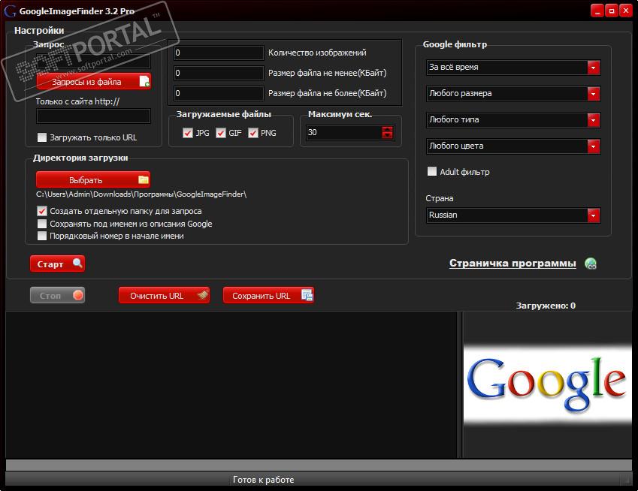The image size is (638, 491).
Task: Click the save icon on Сохранить URL button
Action: [307, 295]
